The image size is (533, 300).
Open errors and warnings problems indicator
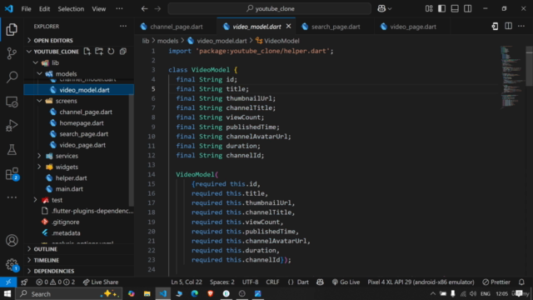pos(56,282)
